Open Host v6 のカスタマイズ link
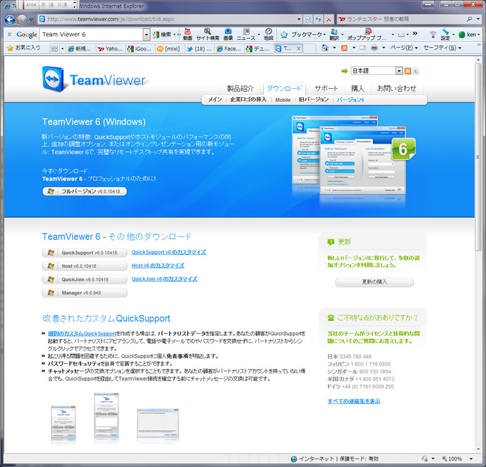486x467 pixels. [x=158, y=265]
